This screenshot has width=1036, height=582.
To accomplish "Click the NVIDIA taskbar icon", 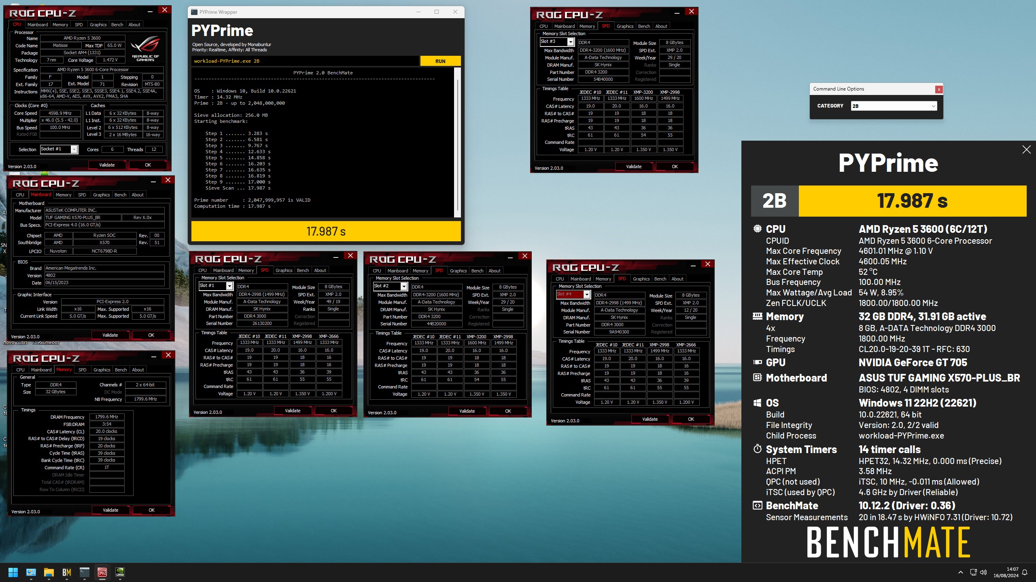I will coord(120,572).
